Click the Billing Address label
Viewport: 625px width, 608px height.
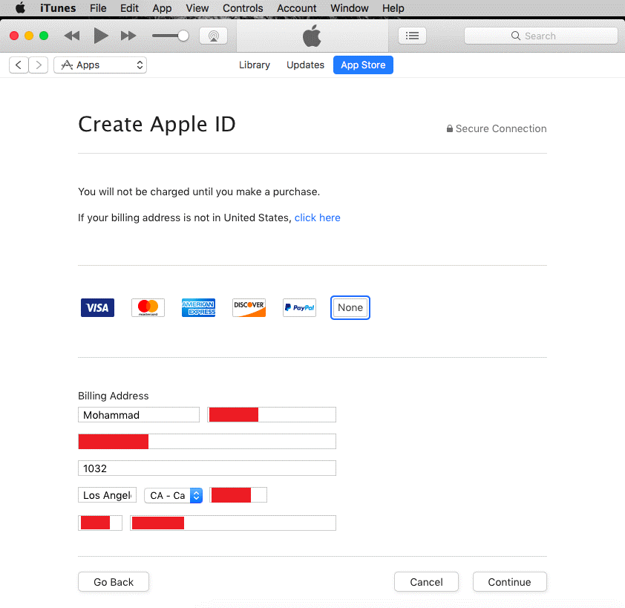point(114,396)
